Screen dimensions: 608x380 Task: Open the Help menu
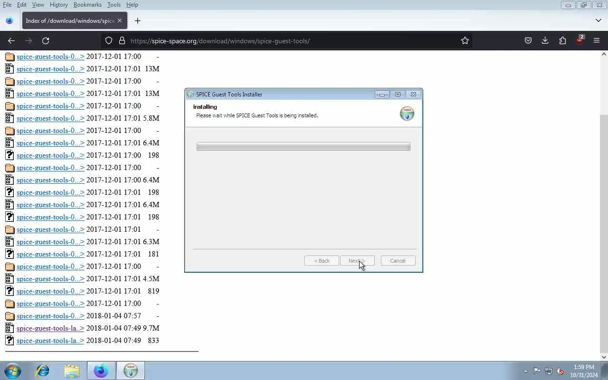click(x=132, y=5)
